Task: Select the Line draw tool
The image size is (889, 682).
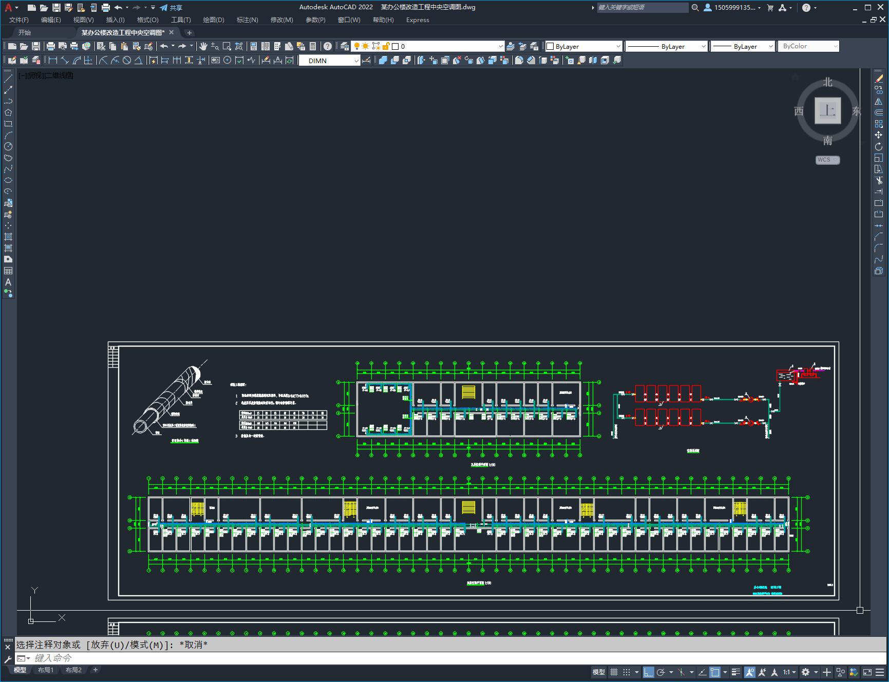Action: coord(8,79)
